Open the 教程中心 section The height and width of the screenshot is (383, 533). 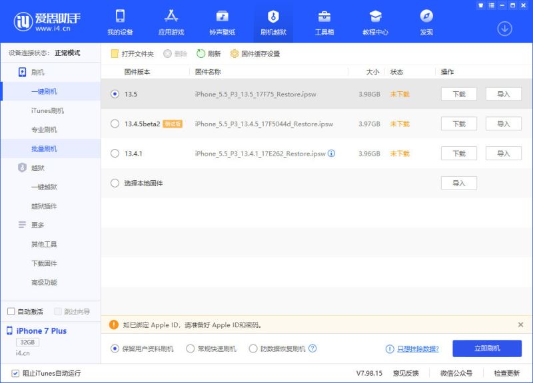click(375, 23)
